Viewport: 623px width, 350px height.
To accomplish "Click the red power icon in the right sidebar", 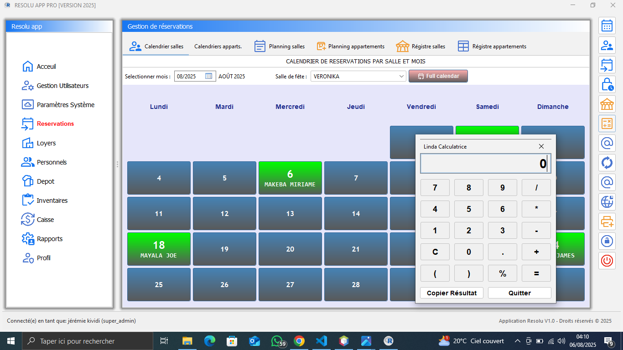I will [607, 261].
